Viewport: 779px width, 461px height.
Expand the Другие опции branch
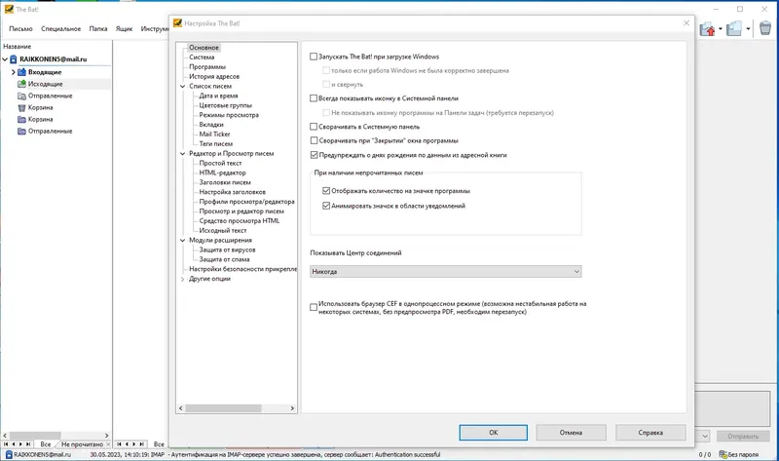pyautogui.click(x=182, y=279)
